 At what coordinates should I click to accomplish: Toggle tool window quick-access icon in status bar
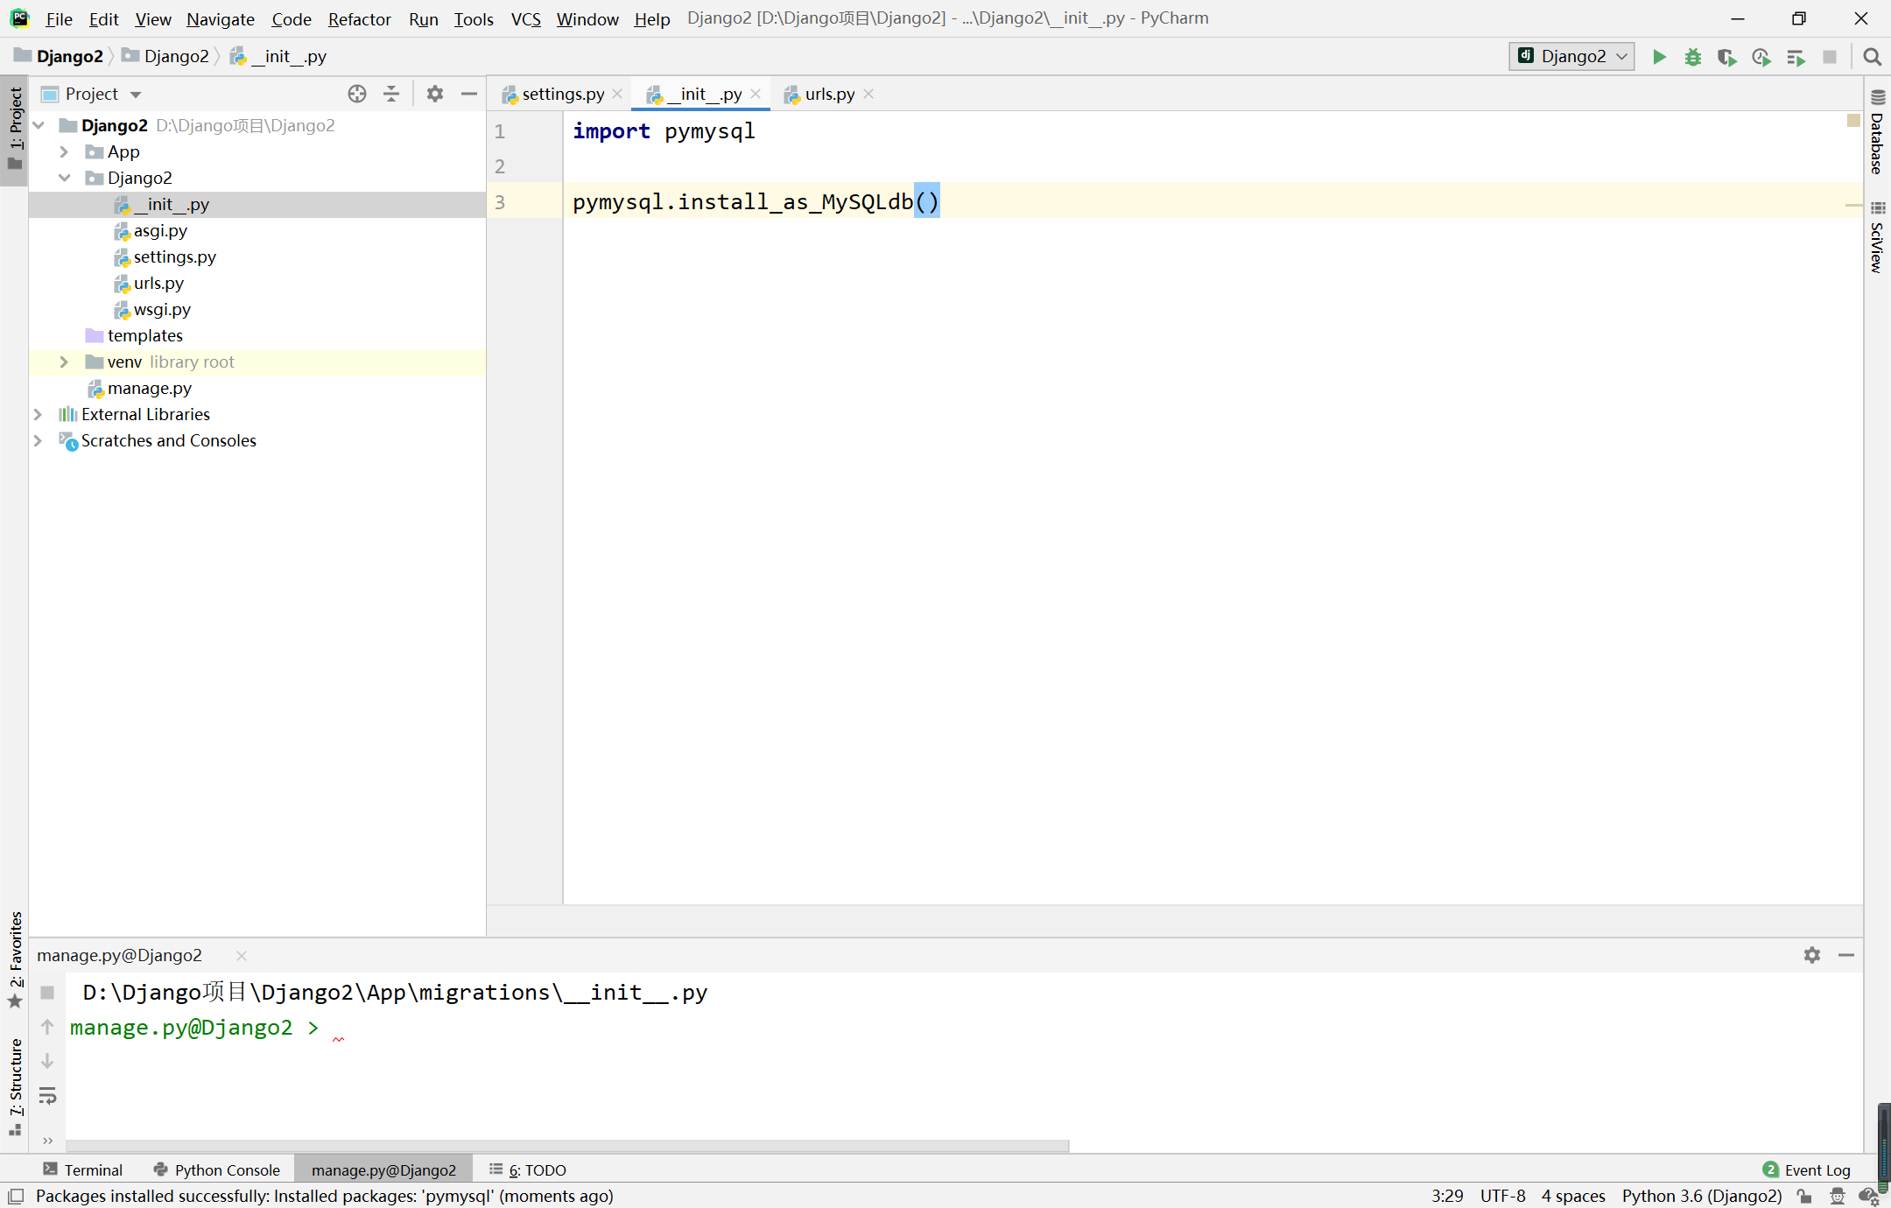16,1196
